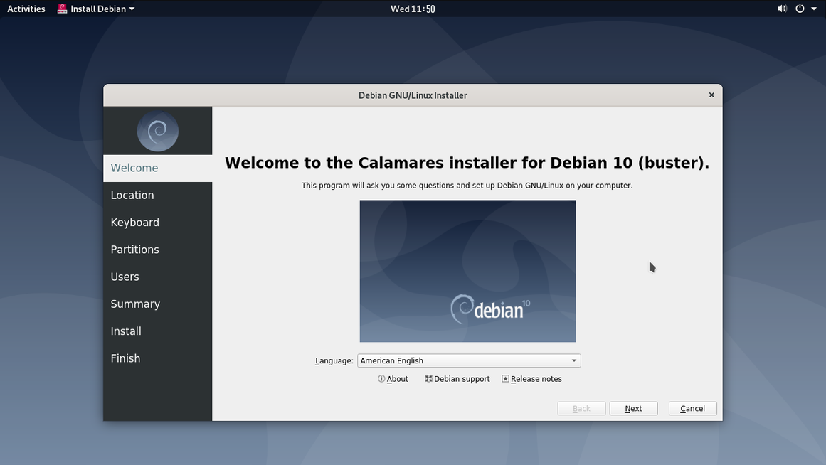Proceed with the Next button

point(634,409)
